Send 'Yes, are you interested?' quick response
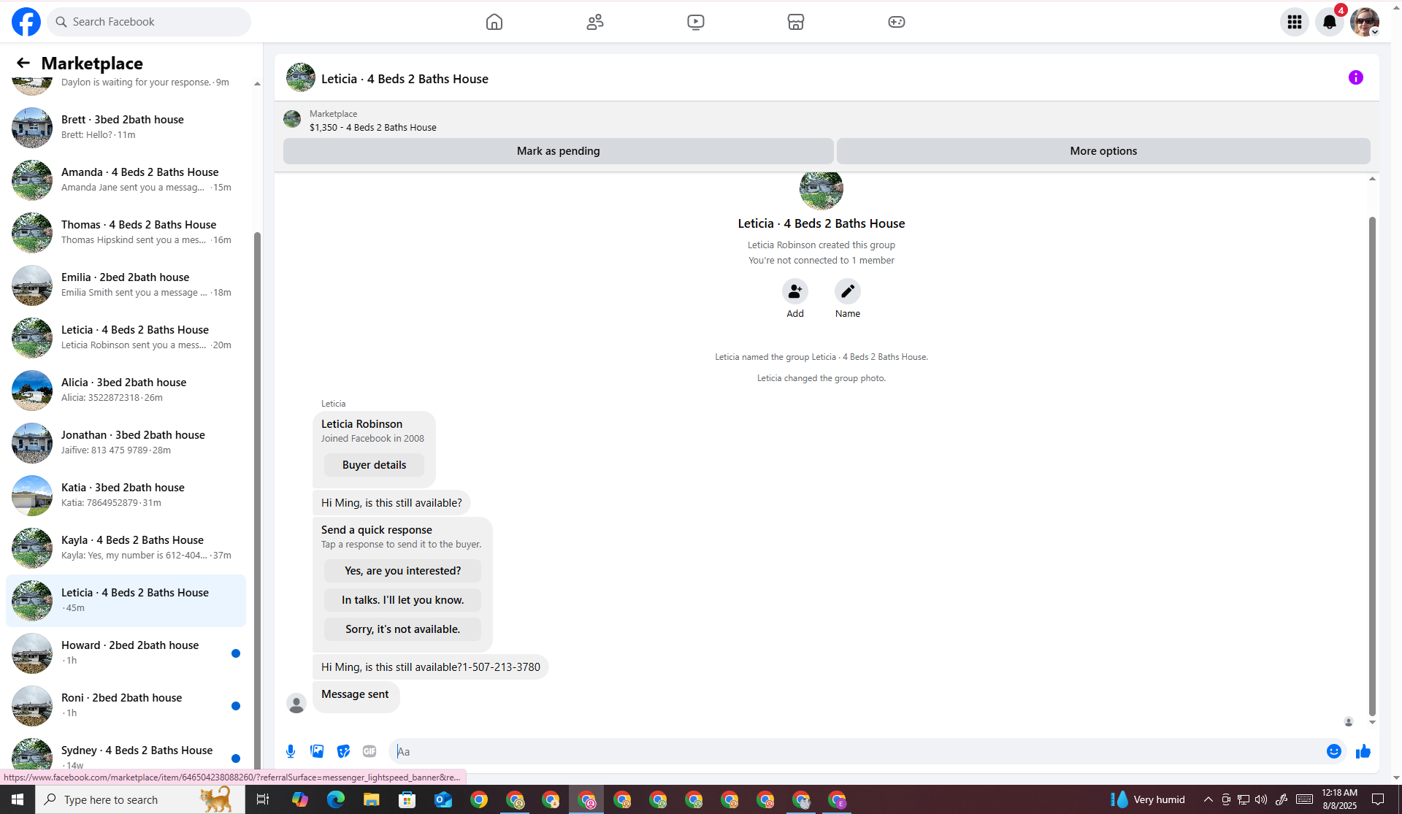 click(402, 571)
